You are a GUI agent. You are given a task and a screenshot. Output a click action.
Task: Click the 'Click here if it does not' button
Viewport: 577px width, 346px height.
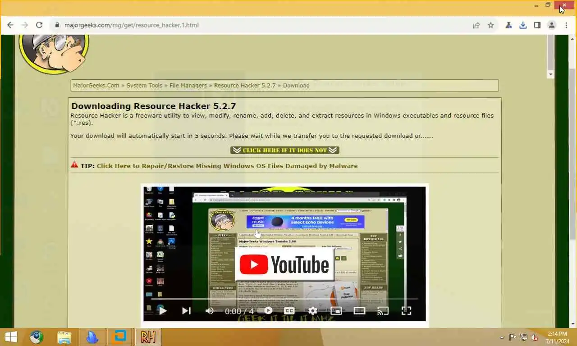pyautogui.click(x=285, y=150)
